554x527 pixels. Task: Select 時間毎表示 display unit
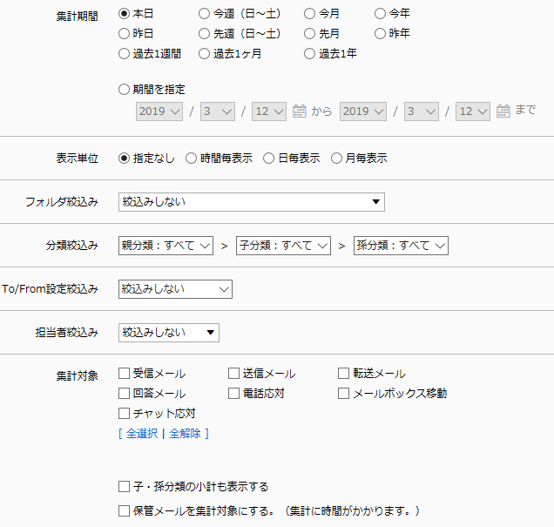[191, 159]
